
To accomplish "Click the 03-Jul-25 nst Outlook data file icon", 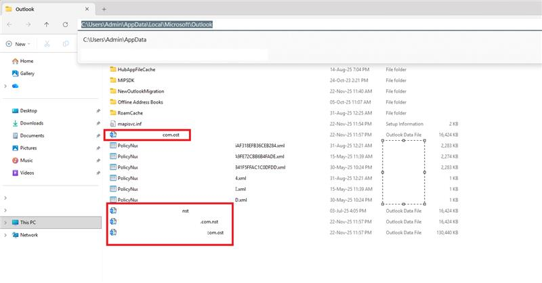I will [113, 211].
